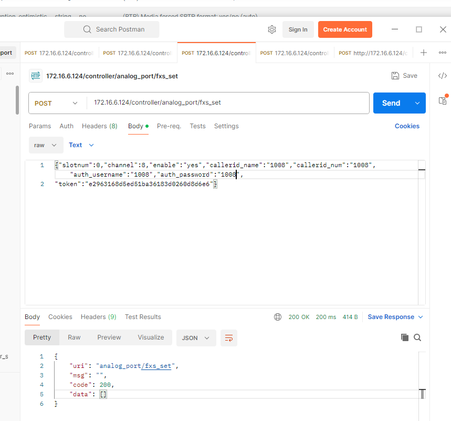Click Save Response
The width and height of the screenshot is (451, 421).
[391, 317]
